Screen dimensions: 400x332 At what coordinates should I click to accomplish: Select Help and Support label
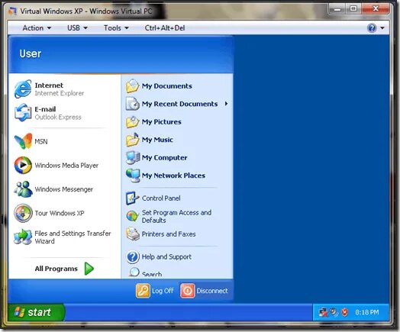click(166, 256)
